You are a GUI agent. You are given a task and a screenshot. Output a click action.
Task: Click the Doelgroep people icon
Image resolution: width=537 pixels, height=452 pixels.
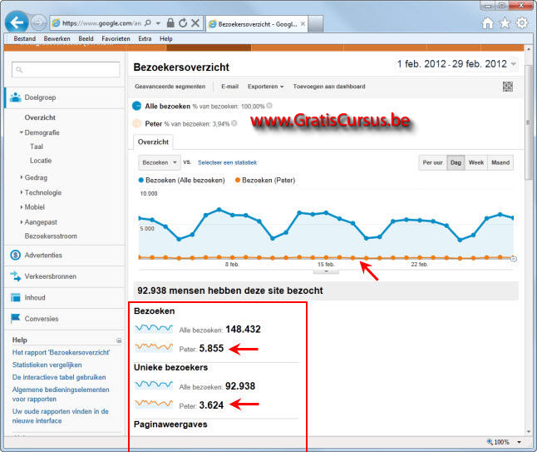16,97
